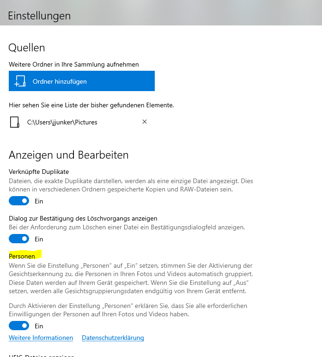Select the C:\Users\jjunker\Pictures folder entry
The image size is (322, 357).
(x=62, y=122)
